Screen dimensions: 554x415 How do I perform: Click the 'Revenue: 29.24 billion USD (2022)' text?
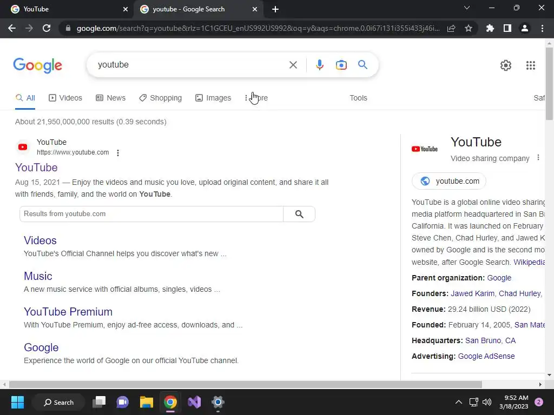[x=471, y=309]
